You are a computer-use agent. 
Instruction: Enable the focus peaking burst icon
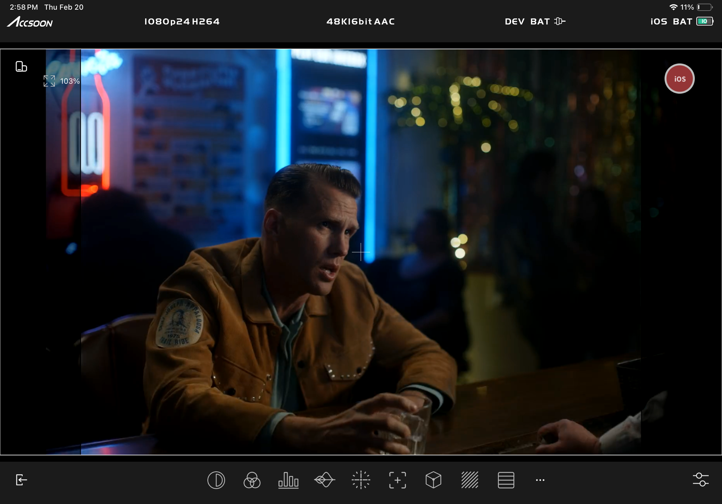tap(361, 480)
